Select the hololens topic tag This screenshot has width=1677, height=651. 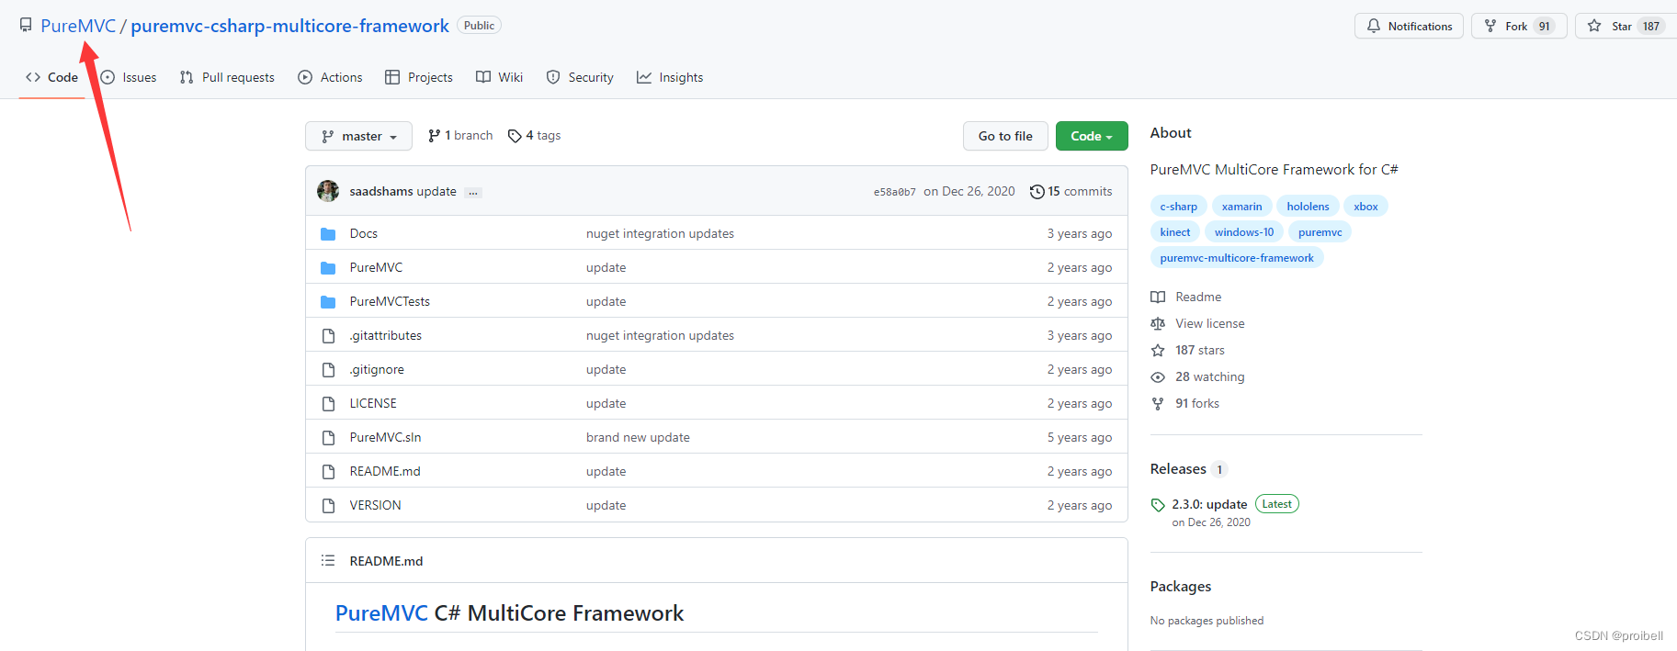(1308, 207)
